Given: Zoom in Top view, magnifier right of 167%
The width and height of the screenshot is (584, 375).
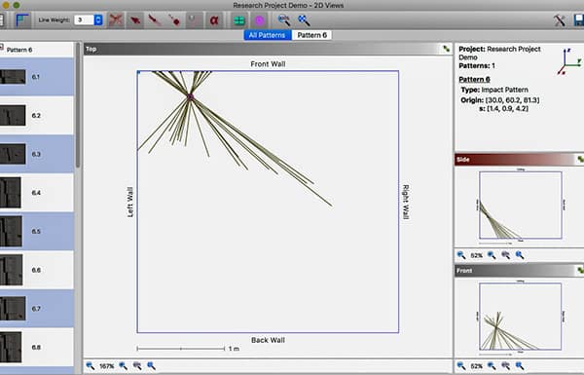Looking at the screenshot, I should click(123, 366).
